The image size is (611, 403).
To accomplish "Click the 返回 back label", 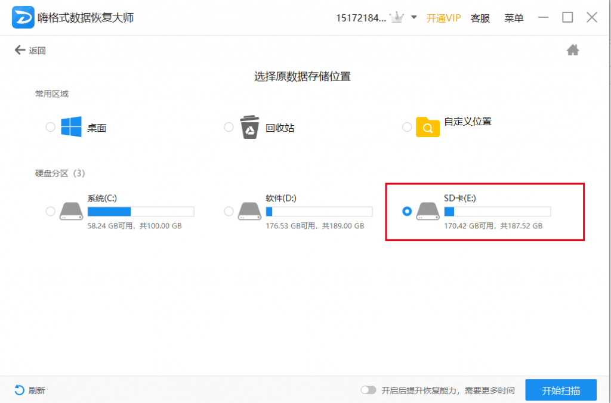I will pyautogui.click(x=38, y=51).
